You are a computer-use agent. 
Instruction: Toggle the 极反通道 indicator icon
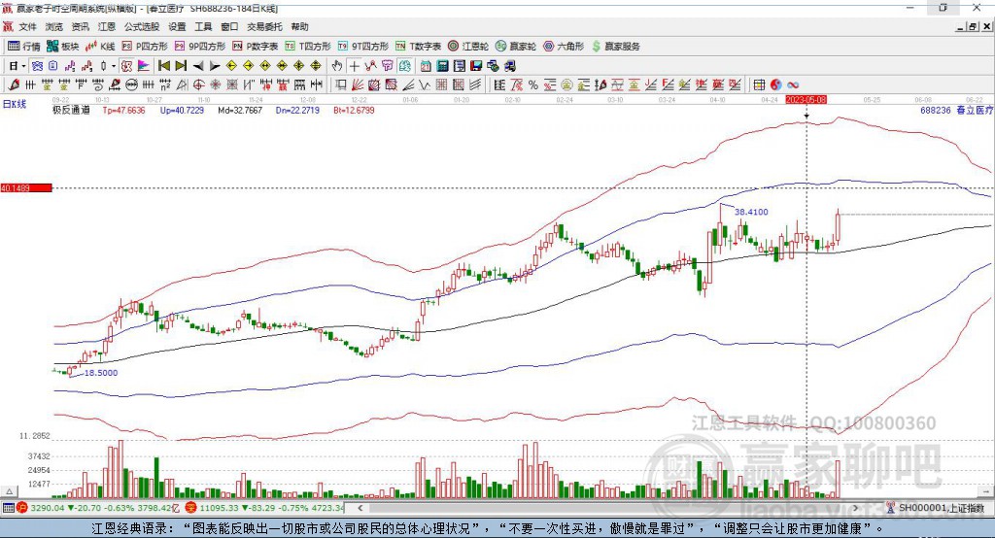(x=127, y=66)
